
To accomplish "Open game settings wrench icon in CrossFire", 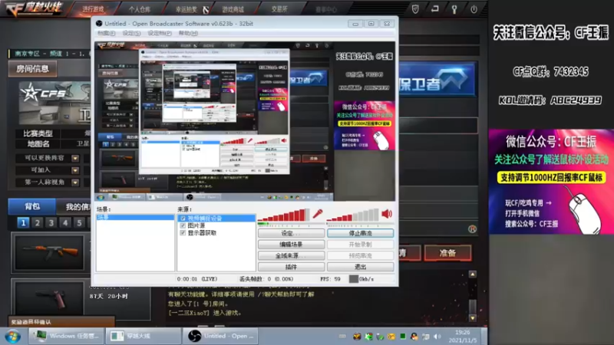I will (454, 9).
